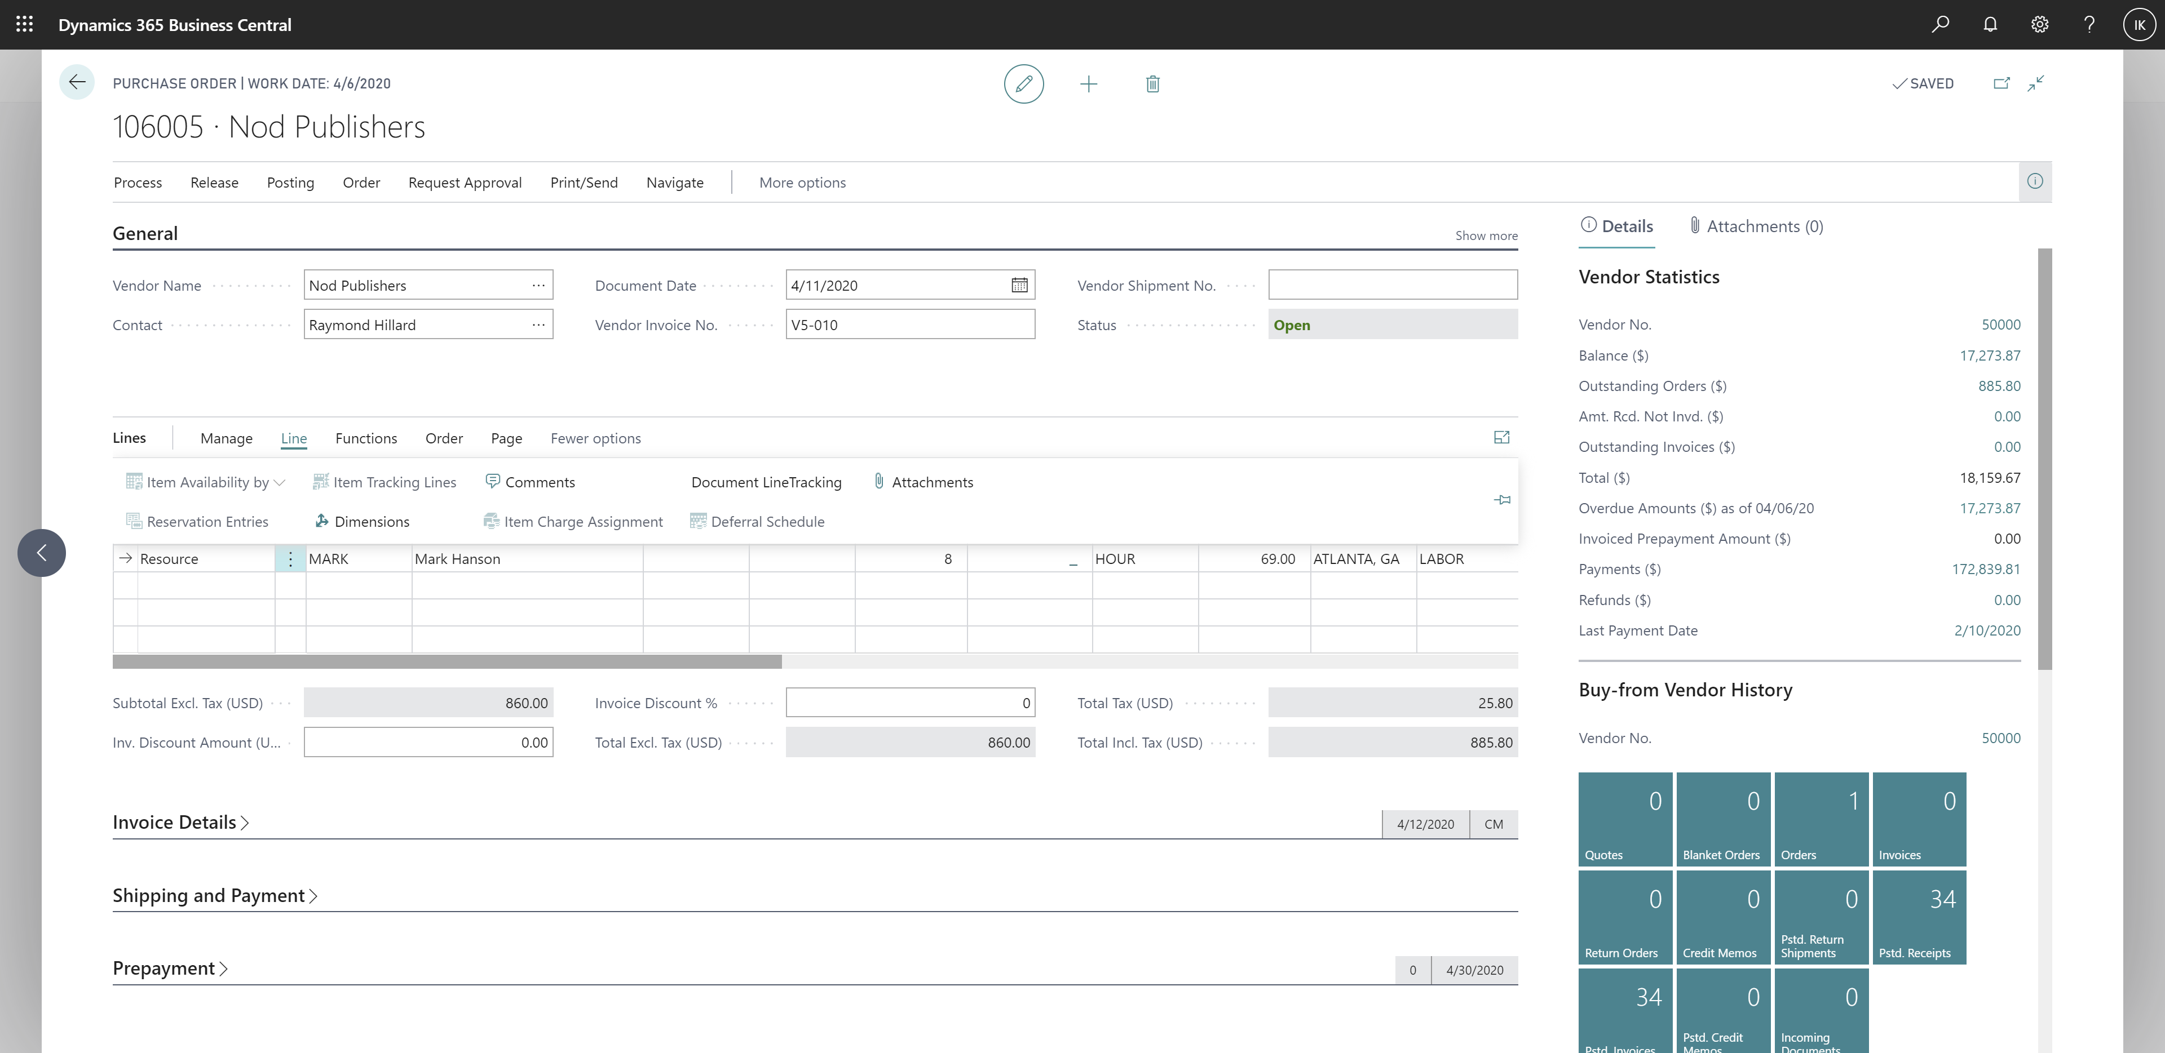
Task: Select the Posting menu tab
Action: tap(290, 181)
